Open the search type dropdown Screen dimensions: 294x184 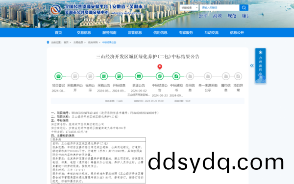pos(189,8)
